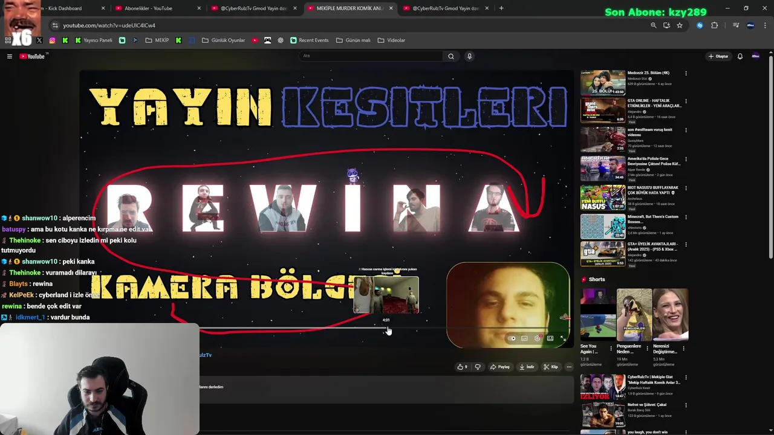Viewport: 774px width, 435px height.
Task: Open options for Minecraft, But There's Custom Bosses
Action: (686, 217)
